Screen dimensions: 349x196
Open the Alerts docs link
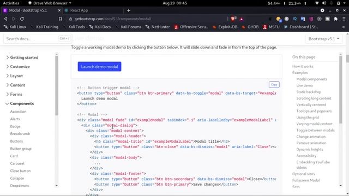[x=15, y=119]
